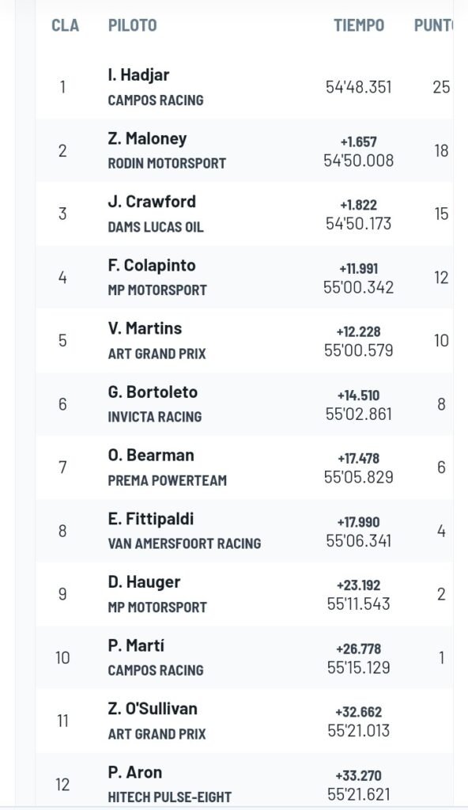
Task: Select driver Z. Maloney
Action: [147, 138]
